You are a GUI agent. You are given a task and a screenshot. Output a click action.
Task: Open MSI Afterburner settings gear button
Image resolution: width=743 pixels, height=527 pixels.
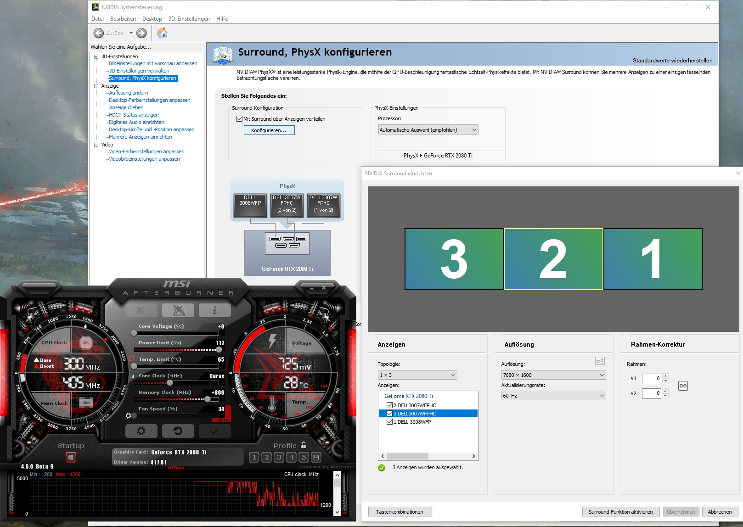coord(141,431)
